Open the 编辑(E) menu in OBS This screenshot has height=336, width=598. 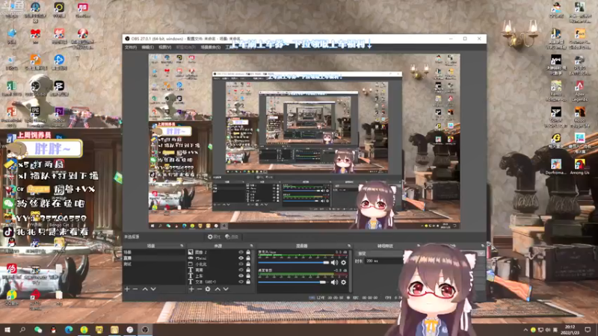pyautogui.click(x=147, y=47)
